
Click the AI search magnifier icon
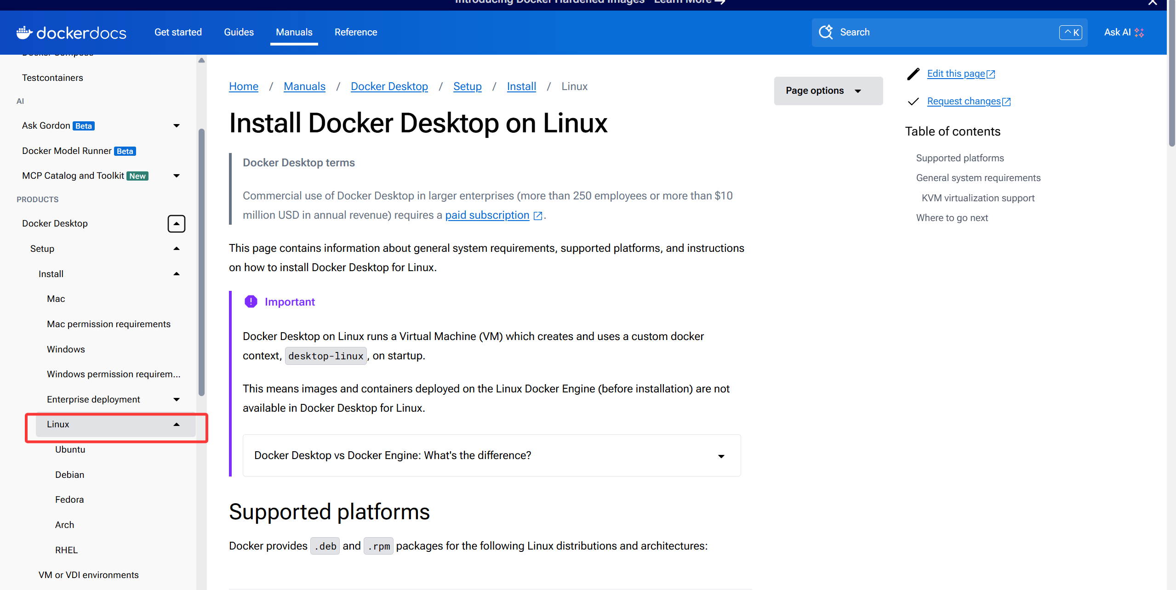pos(826,32)
